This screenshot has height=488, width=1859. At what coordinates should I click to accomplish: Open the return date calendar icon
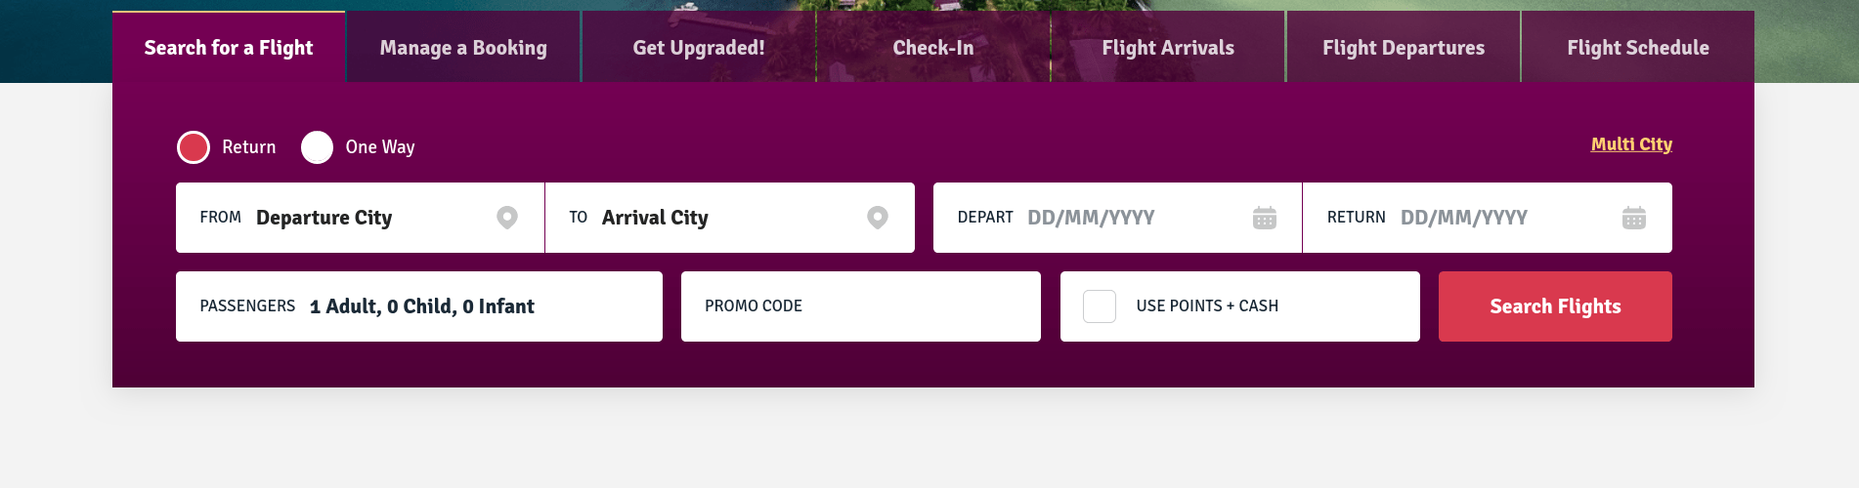[x=1633, y=218]
